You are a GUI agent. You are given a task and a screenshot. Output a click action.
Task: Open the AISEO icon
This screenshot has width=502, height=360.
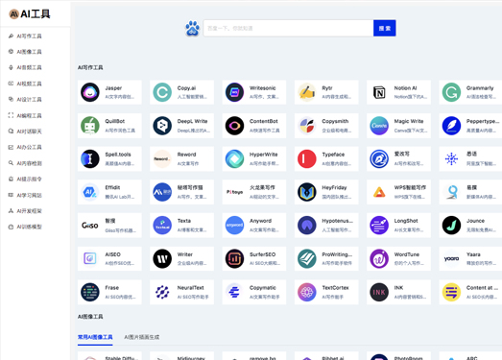coord(90,258)
